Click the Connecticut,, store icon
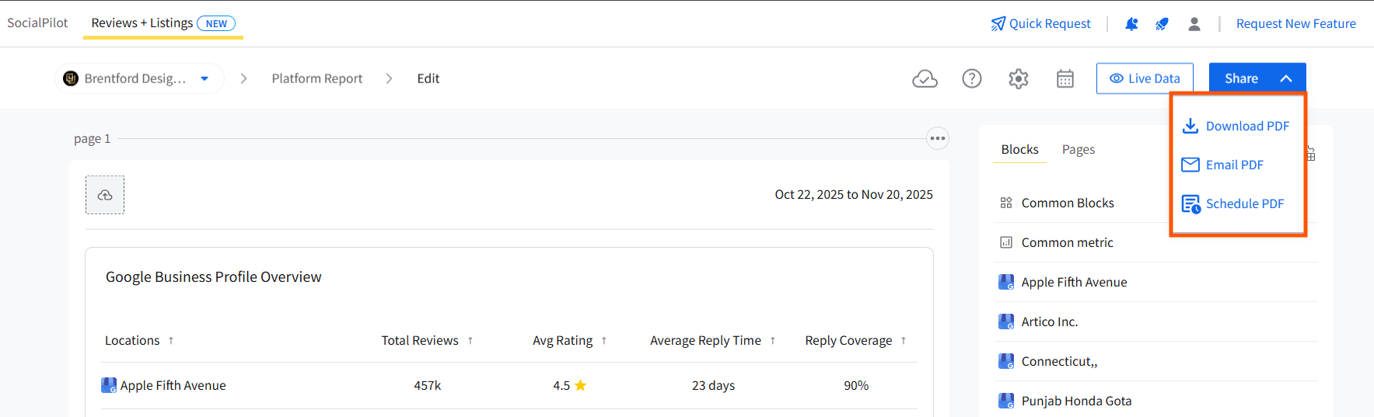The width and height of the screenshot is (1374, 417). (x=1006, y=361)
